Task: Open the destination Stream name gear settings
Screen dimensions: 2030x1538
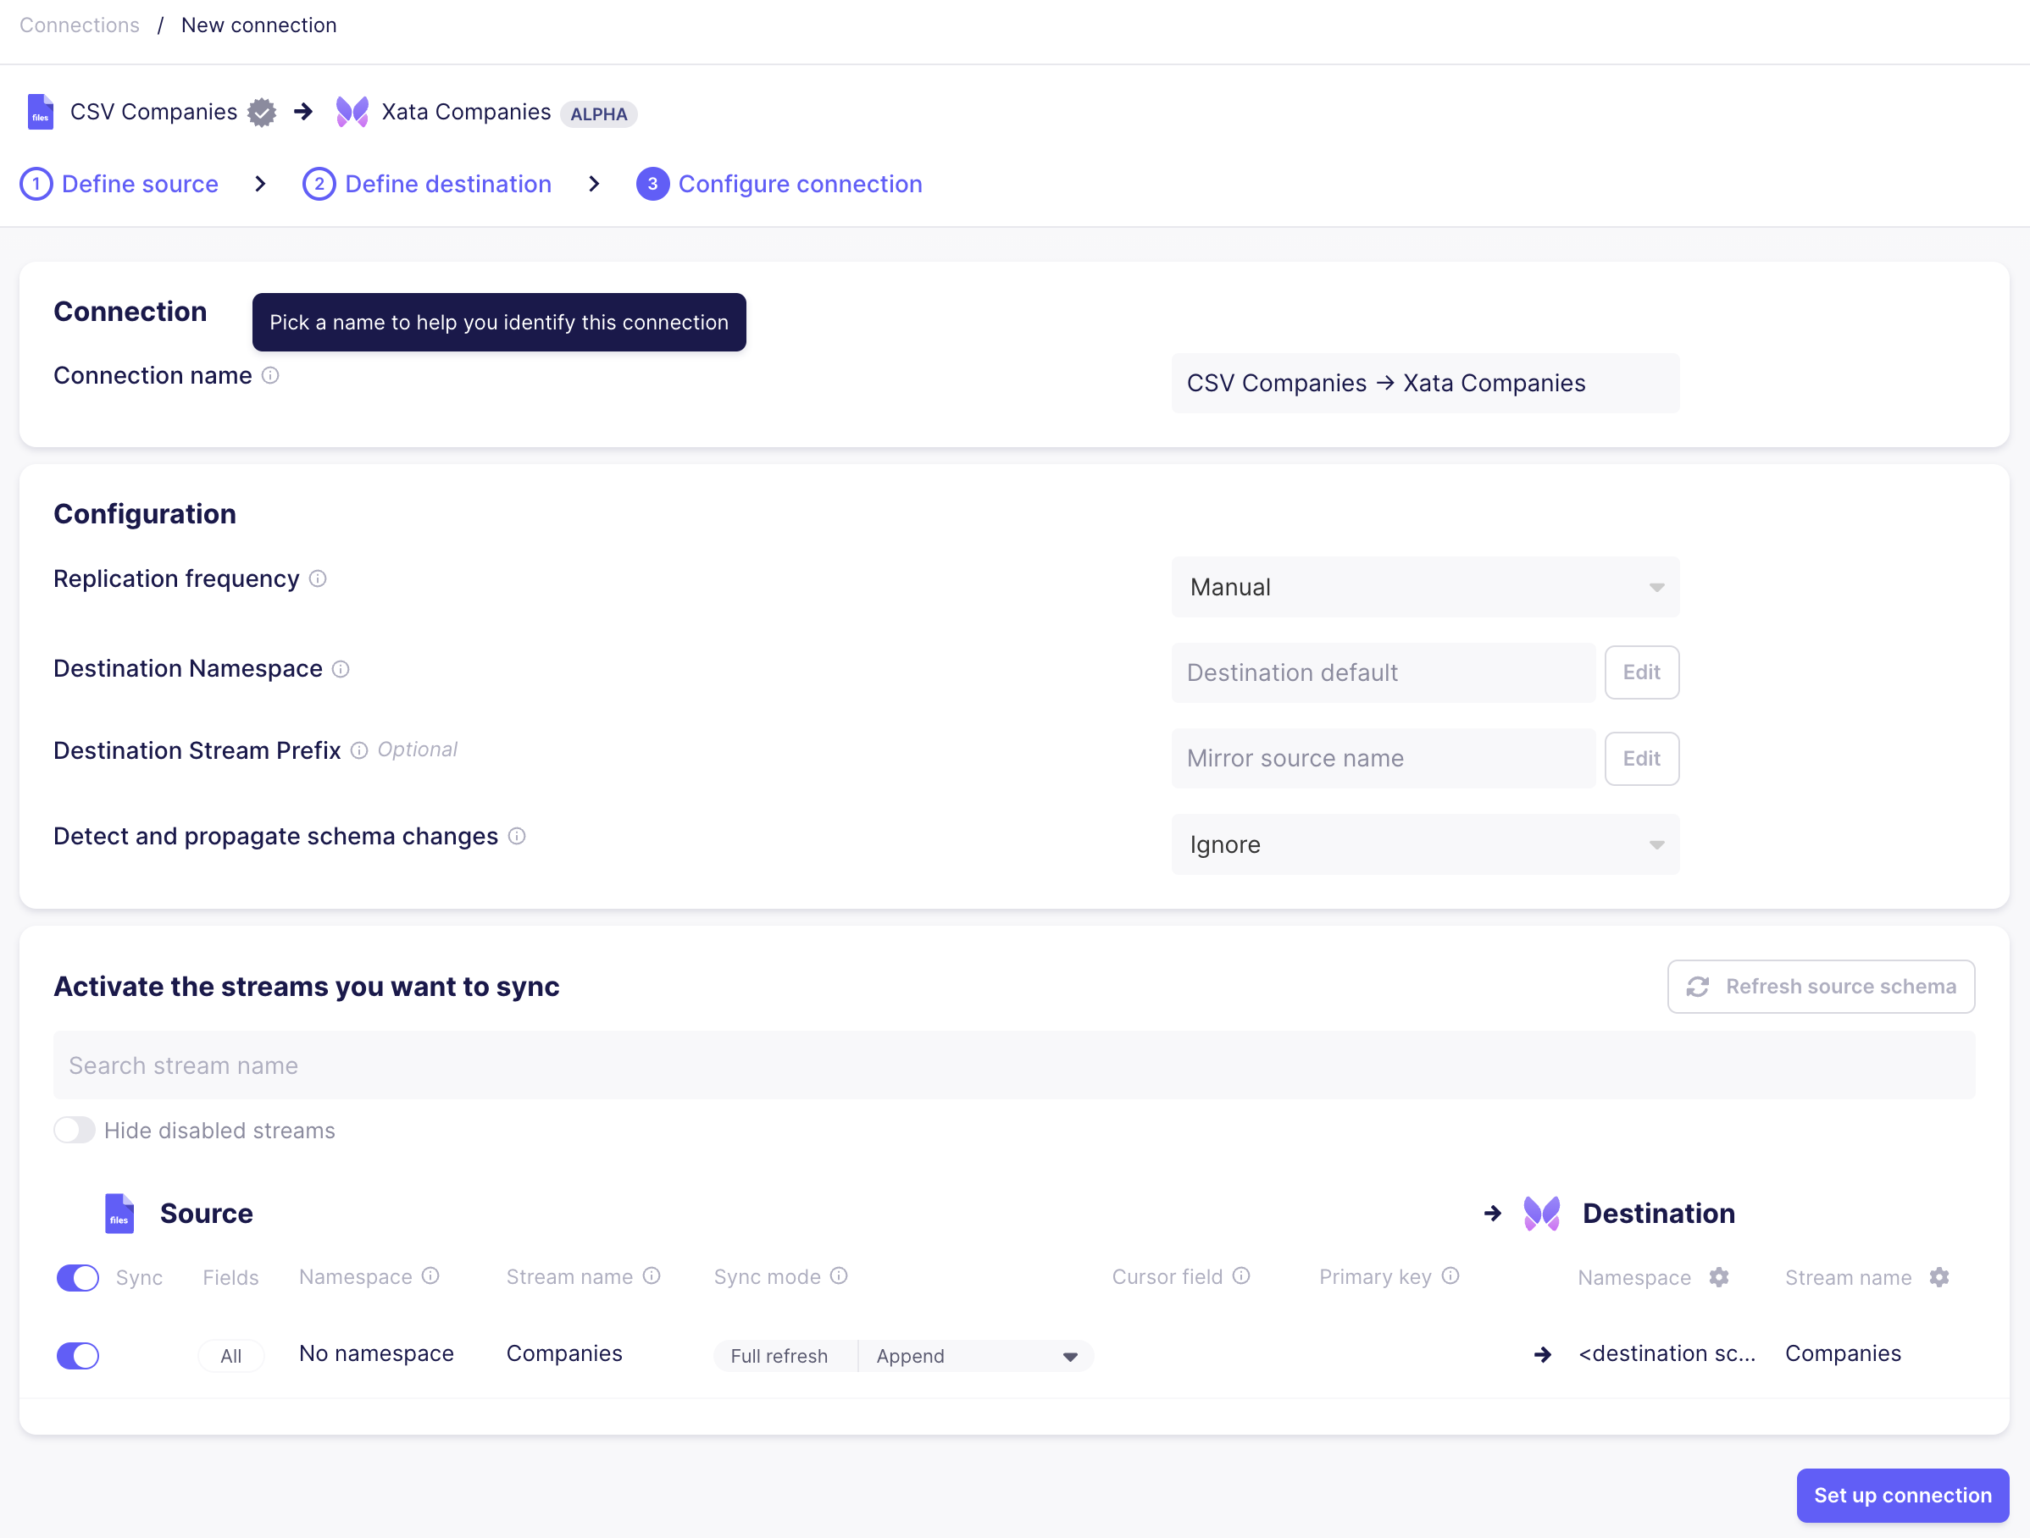Action: (1939, 1276)
